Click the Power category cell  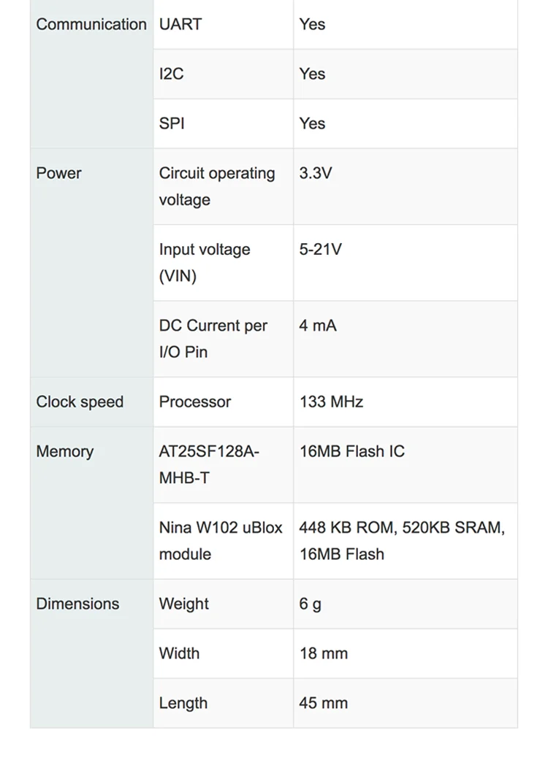point(59,174)
